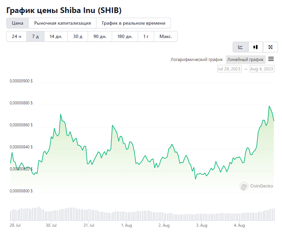This screenshot has height=236, width=282.
Task: Select the 7 д time range
Action: click(x=35, y=36)
